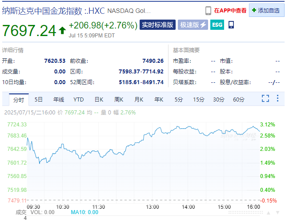Open the 月K chart tab
The width and height of the screenshot is (285, 223).
[x=139, y=99]
